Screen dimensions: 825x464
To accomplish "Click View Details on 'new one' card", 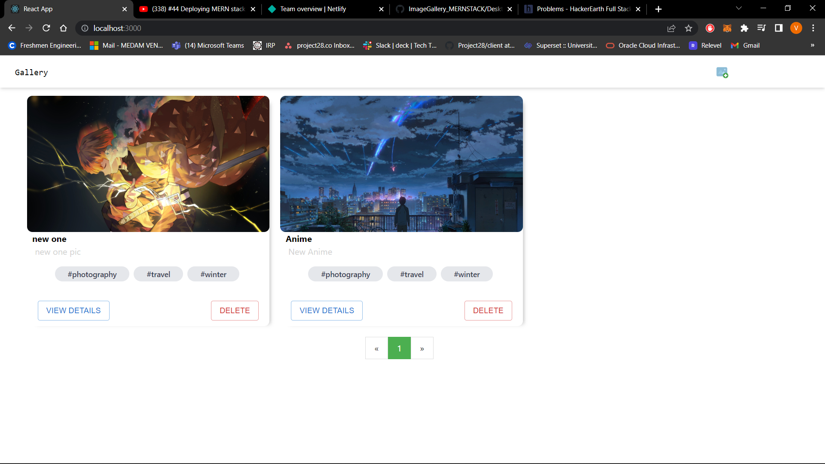I will 73,310.
